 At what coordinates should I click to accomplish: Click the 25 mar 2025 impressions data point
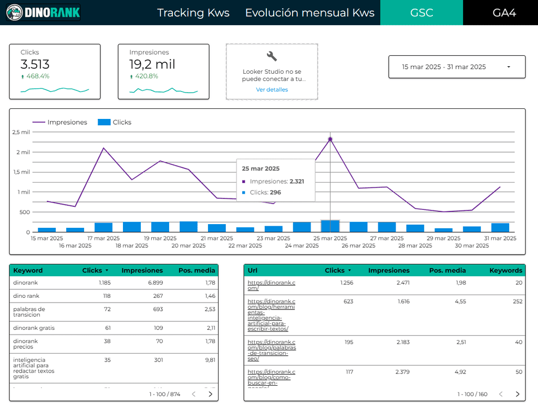click(x=330, y=139)
